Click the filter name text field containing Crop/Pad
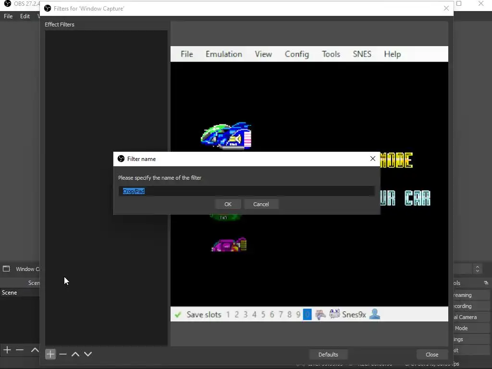 tap(246, 191)
